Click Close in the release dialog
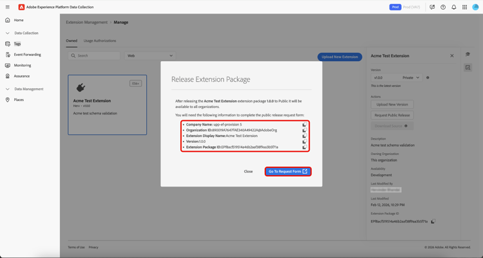The height and width of the screenshot is (258, 483). coord(249,172)
